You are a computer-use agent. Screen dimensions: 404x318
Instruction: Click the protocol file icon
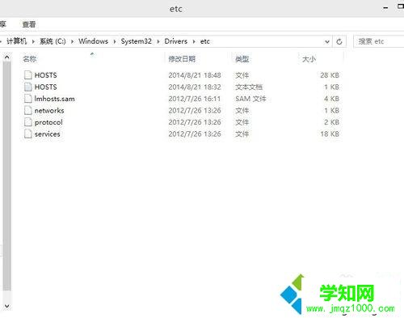click(x=28, y=122)
